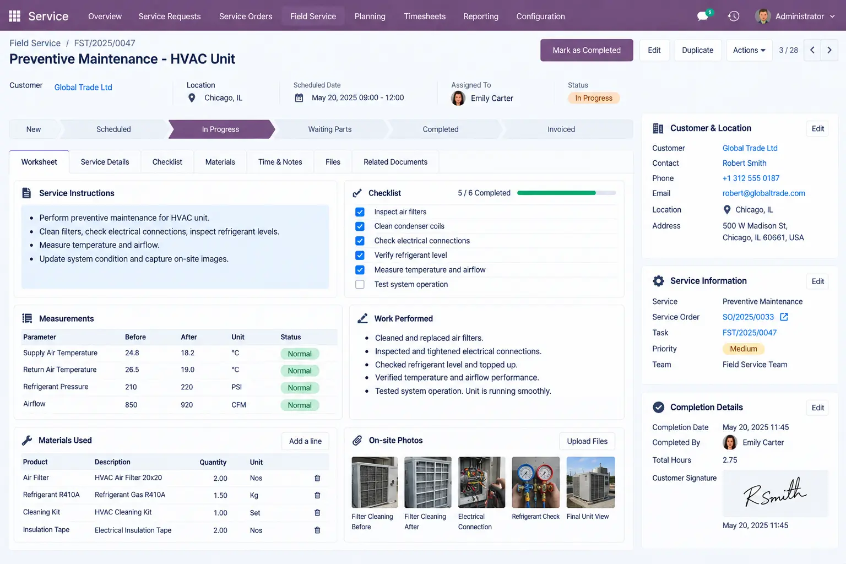
Task: Delete the Cleaning Kit material line
Action: pos(317,513)
